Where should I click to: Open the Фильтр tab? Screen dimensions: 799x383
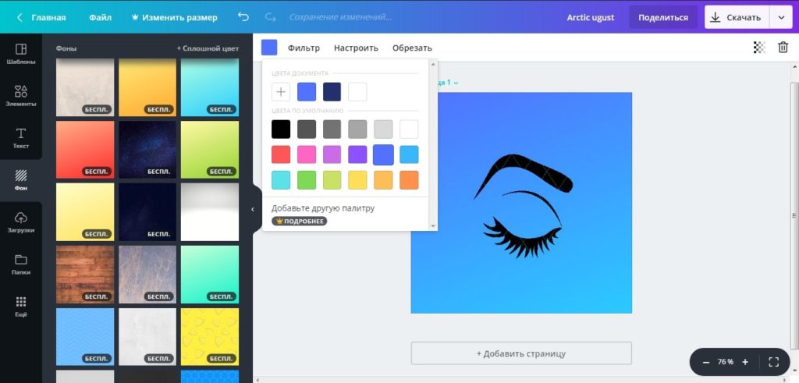click(x=304, y=48)
